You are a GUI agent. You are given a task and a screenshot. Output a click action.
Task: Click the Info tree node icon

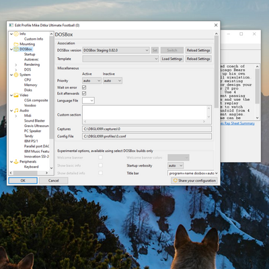(16, 34)
